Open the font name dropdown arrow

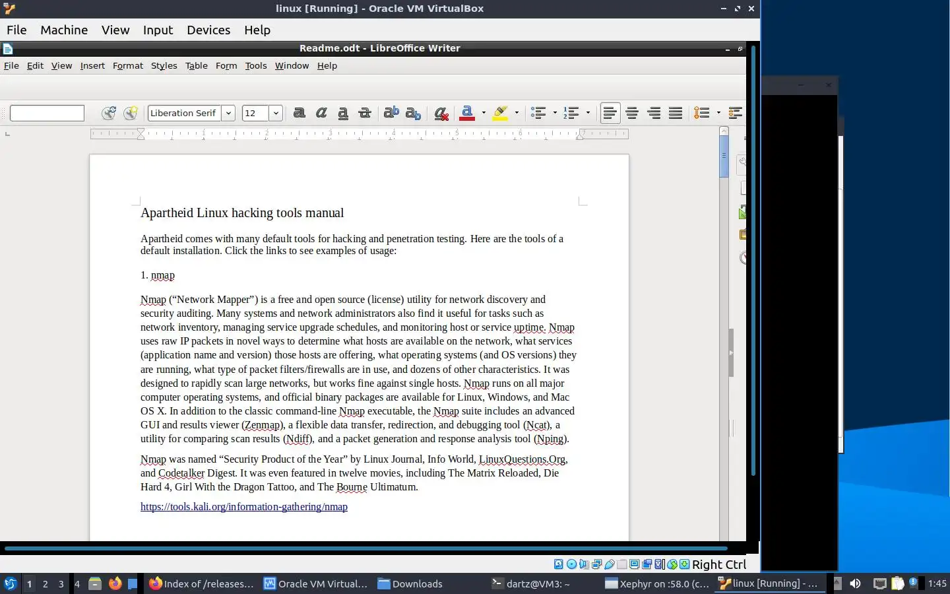[228, 113]
